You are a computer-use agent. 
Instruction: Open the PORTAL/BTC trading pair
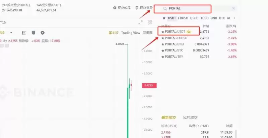click(x=174, y=50)
